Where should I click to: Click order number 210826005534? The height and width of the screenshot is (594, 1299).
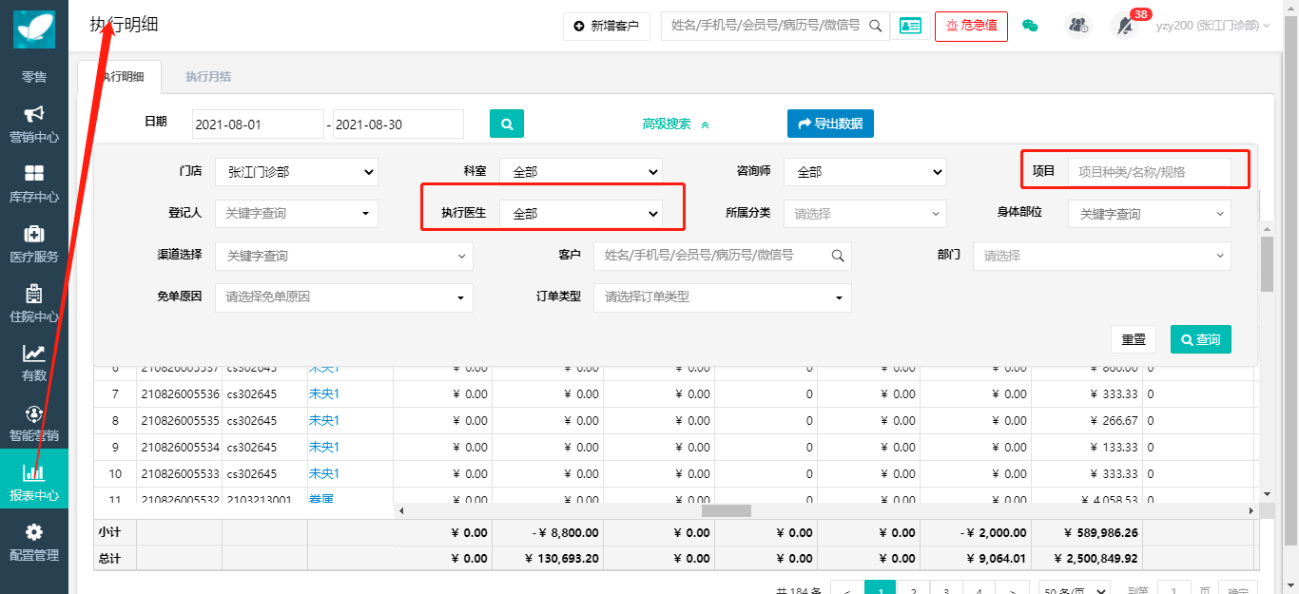[x=180, y=447]
